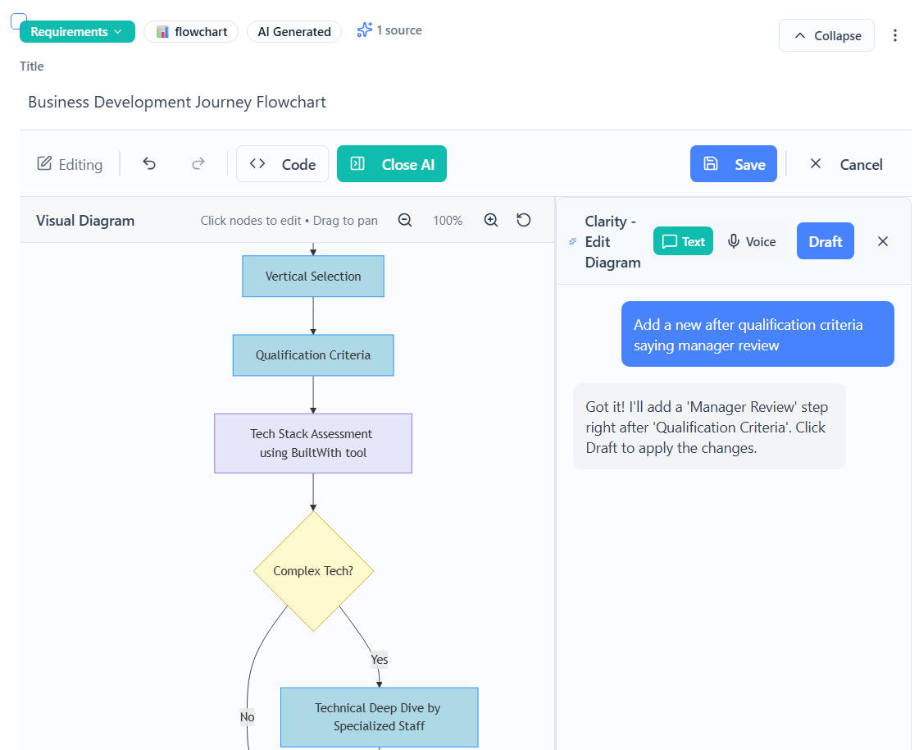Image resolution: width=919 pixels, height=750 pixels.
Task: Click the Code angle-brackets icon
Action: click(x=258, y=163)
